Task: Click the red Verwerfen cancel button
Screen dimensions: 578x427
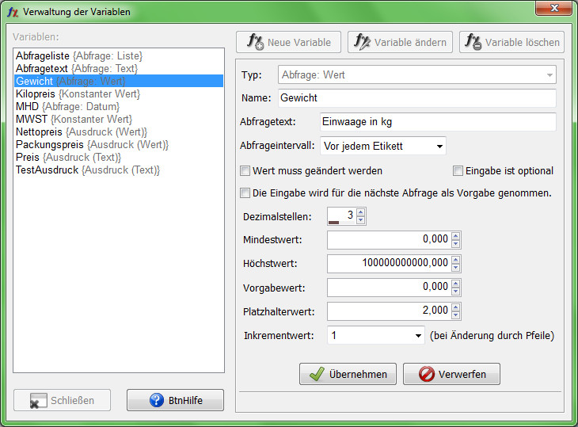Action: tap(451, 374)
